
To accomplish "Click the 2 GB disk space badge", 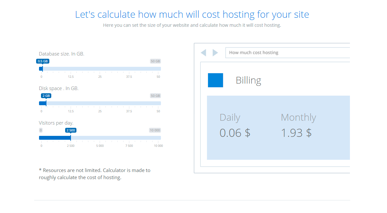I will pyautogui.click(x=46, y=96).
